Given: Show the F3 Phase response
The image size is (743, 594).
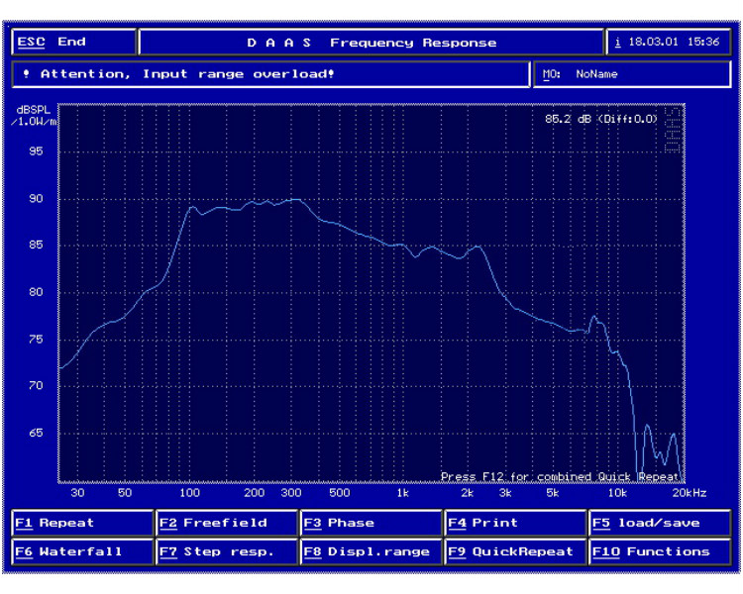Looking at the screenshot, I should click(371, 523).
